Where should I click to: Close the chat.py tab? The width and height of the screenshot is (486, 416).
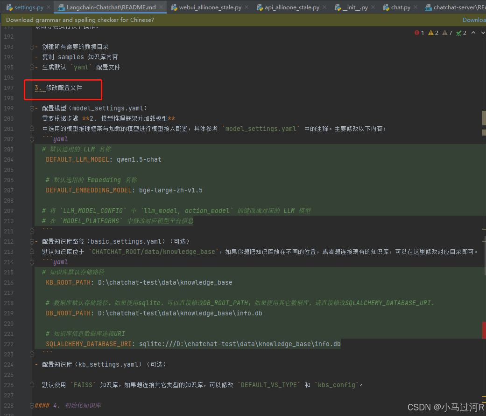pos(416,7)
